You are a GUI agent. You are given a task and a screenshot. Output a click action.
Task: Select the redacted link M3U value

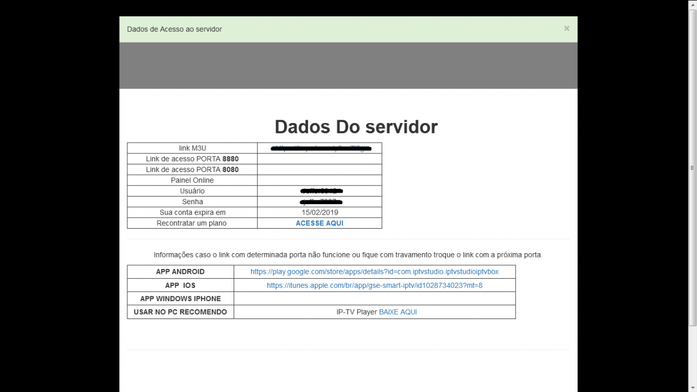pyautogui.click(x=319, y=148)
